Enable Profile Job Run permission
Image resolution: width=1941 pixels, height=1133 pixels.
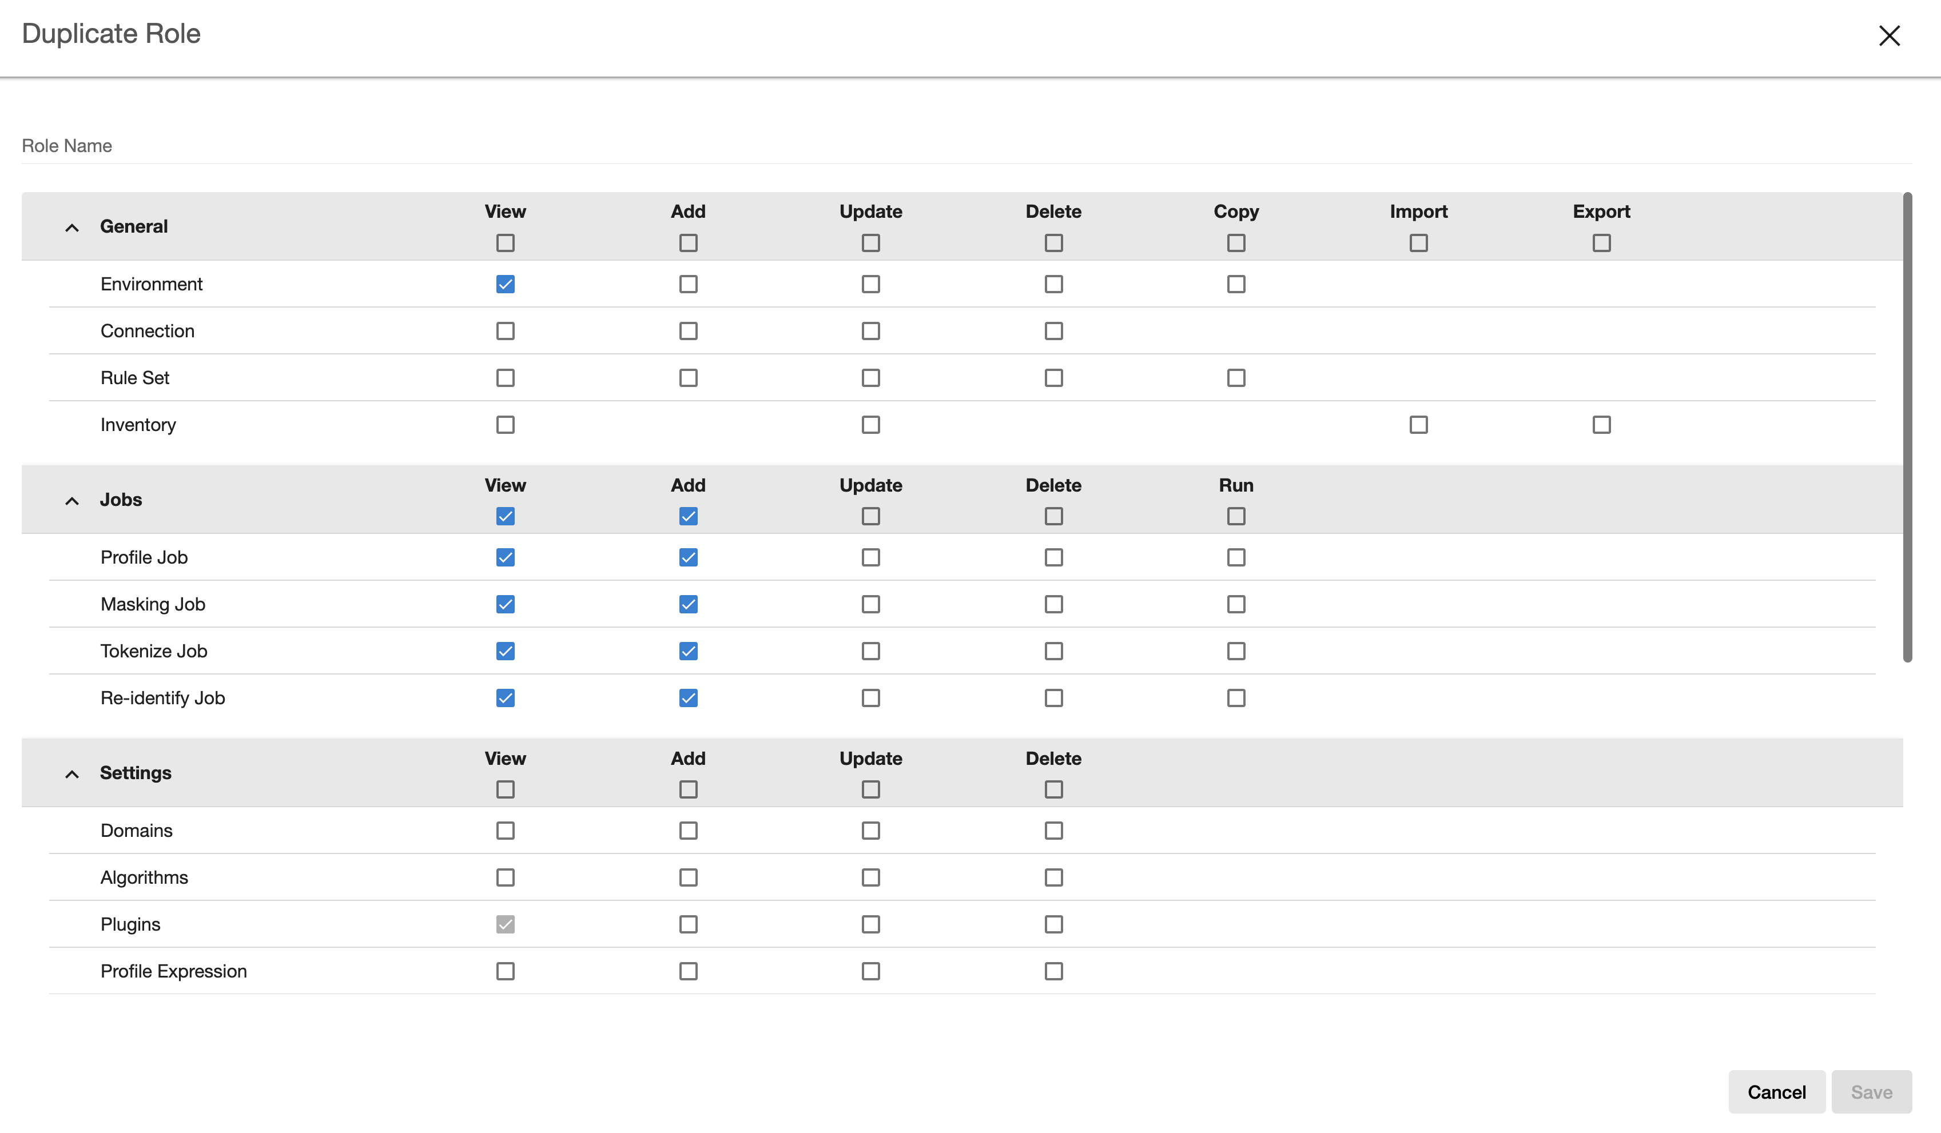click(1235, 557)
